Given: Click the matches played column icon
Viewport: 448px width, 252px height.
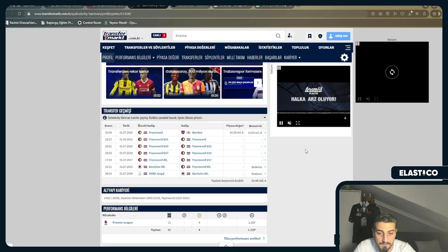Looking at the screenshot, I should [x=169, y=215].
